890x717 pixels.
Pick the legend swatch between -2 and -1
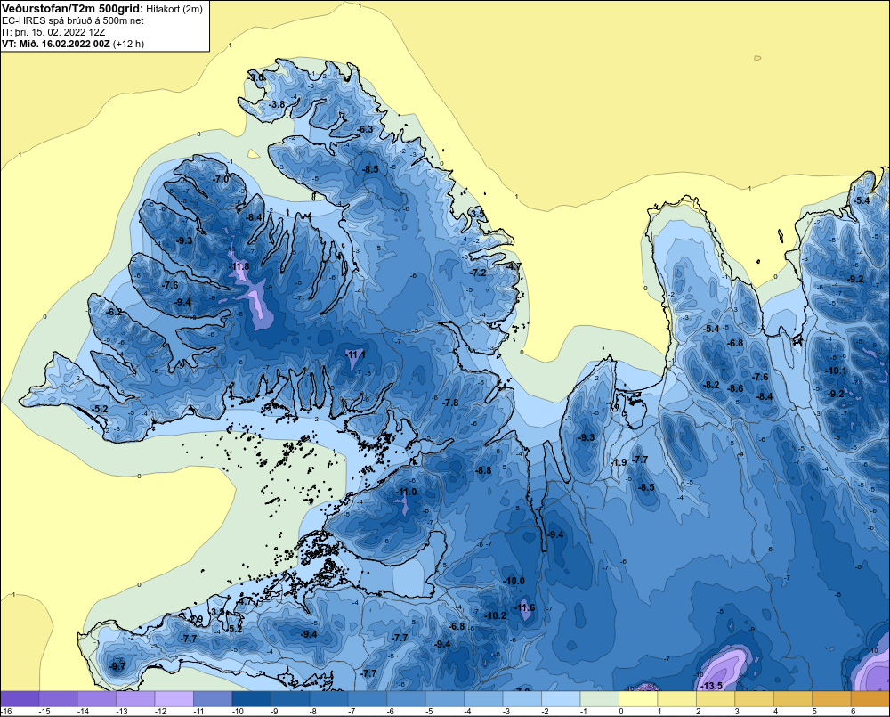pos(561,699)
